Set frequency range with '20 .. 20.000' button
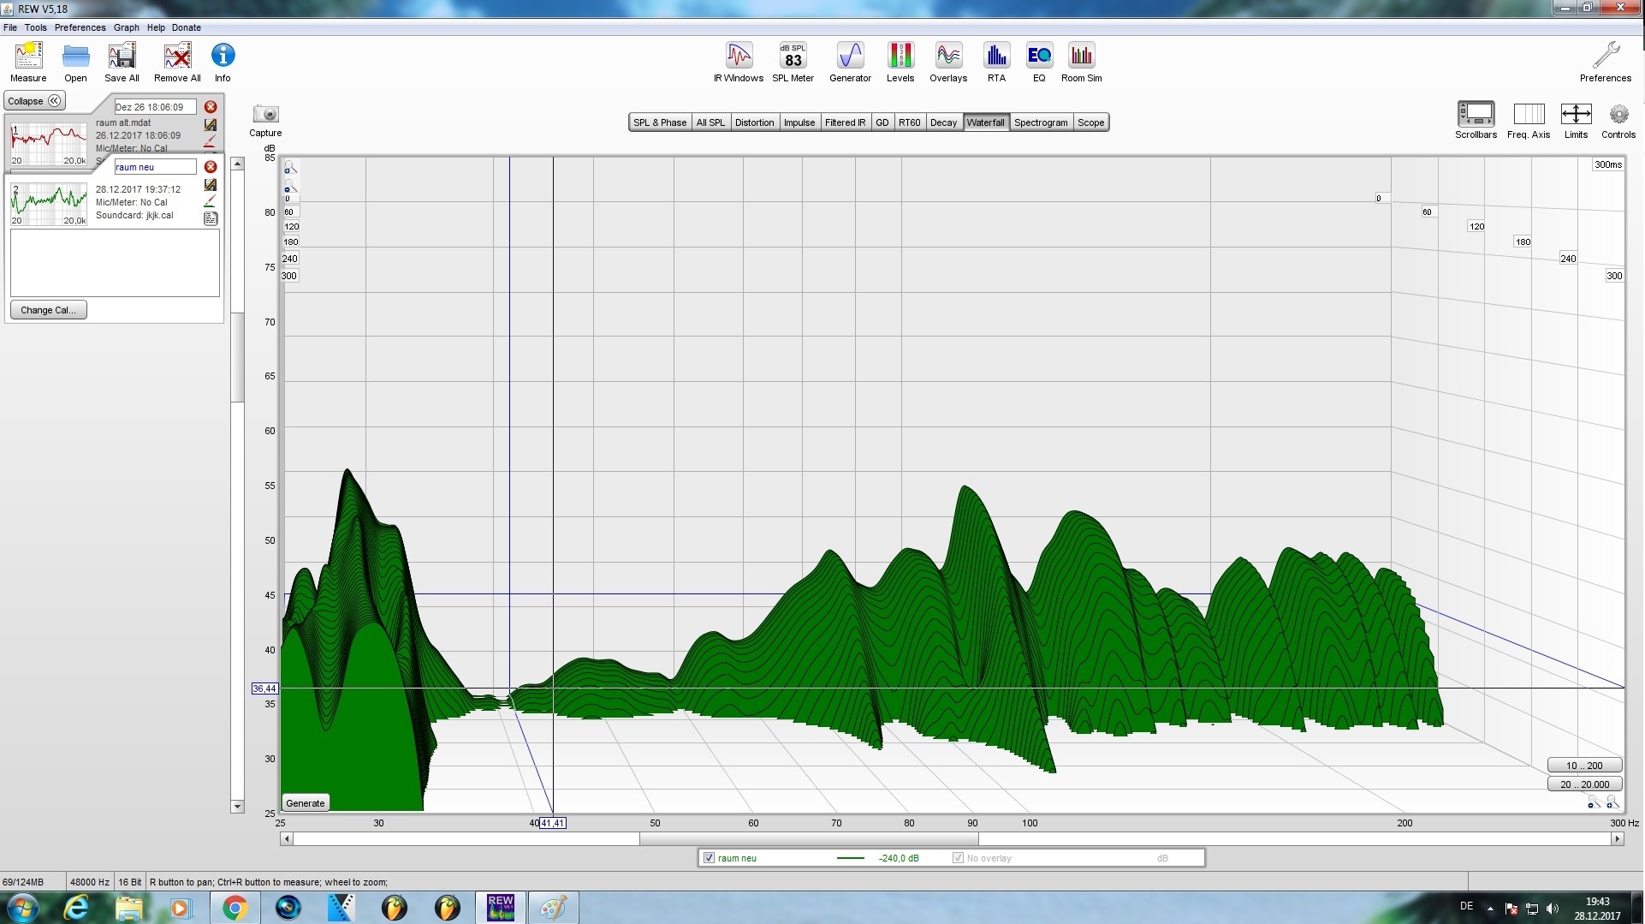Viewport: 1645px width, 924px height. point(1584,784)
